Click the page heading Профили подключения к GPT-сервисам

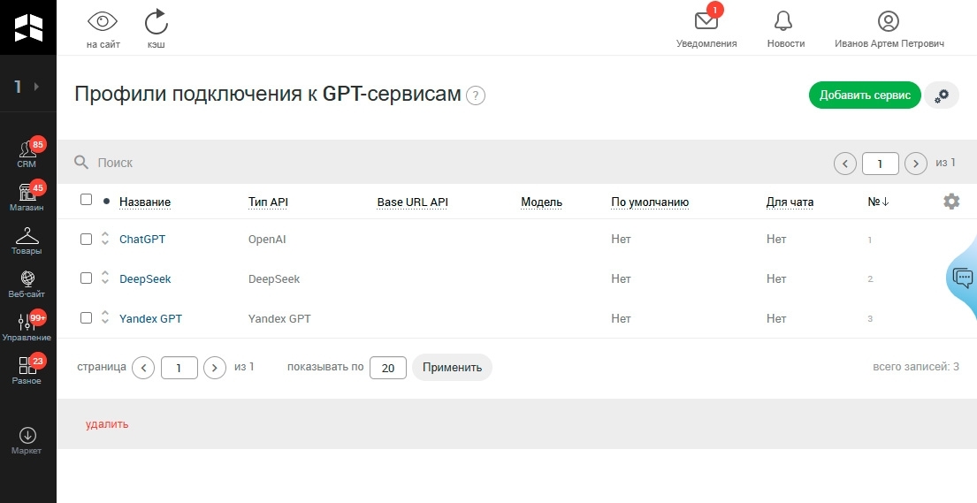tap(267, 94)
